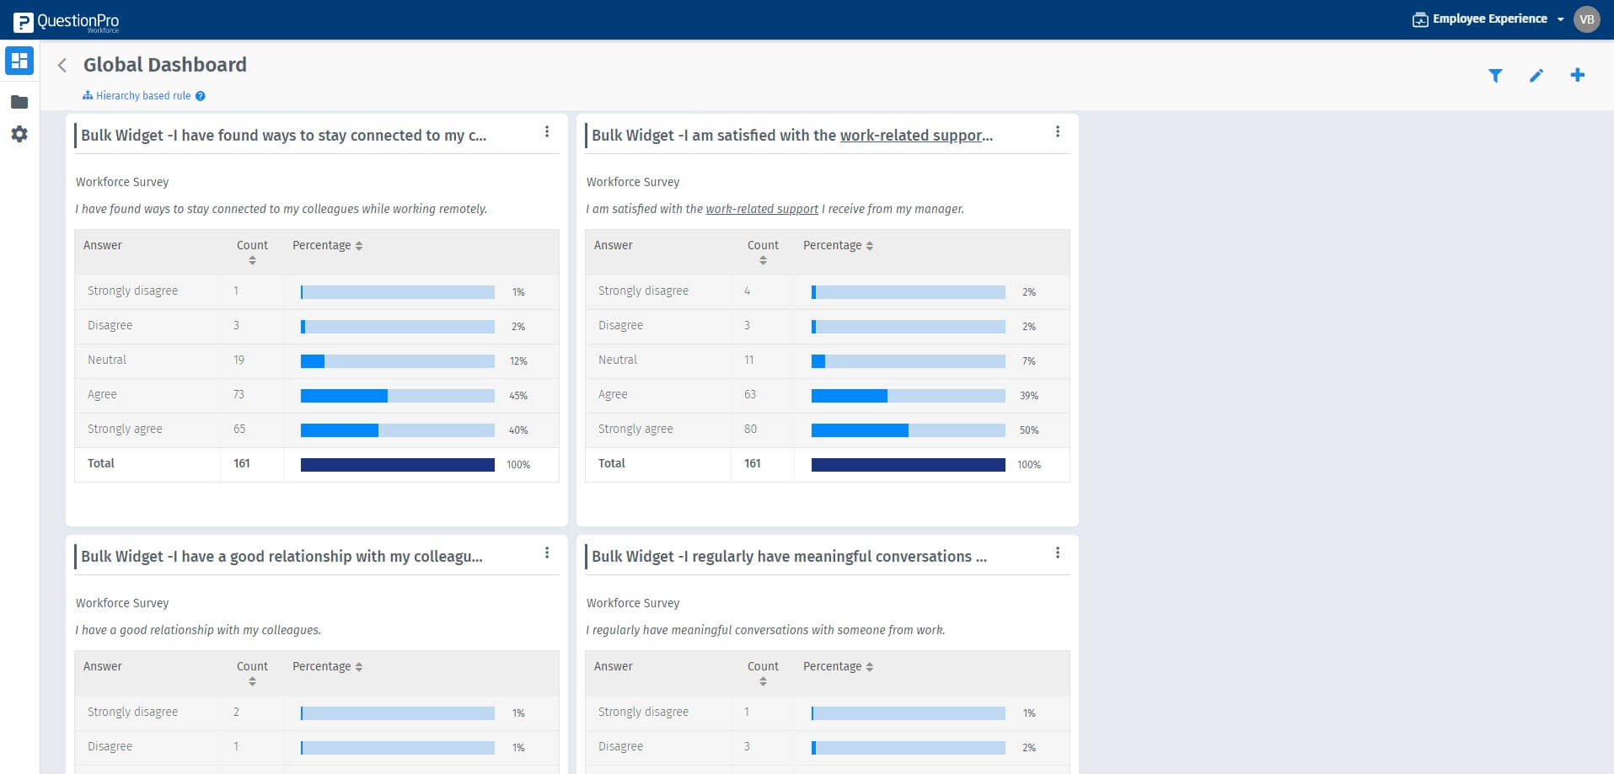Open the three-dot menu on the stay connected widget
The width and height of the screenshot is (1614, 774).
[x=547, y=131]
